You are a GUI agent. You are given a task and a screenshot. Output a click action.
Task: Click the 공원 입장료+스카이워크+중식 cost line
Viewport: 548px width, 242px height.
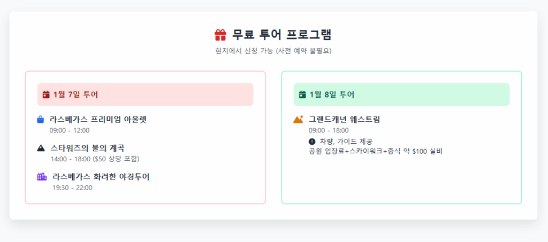[x=376, y=152]
